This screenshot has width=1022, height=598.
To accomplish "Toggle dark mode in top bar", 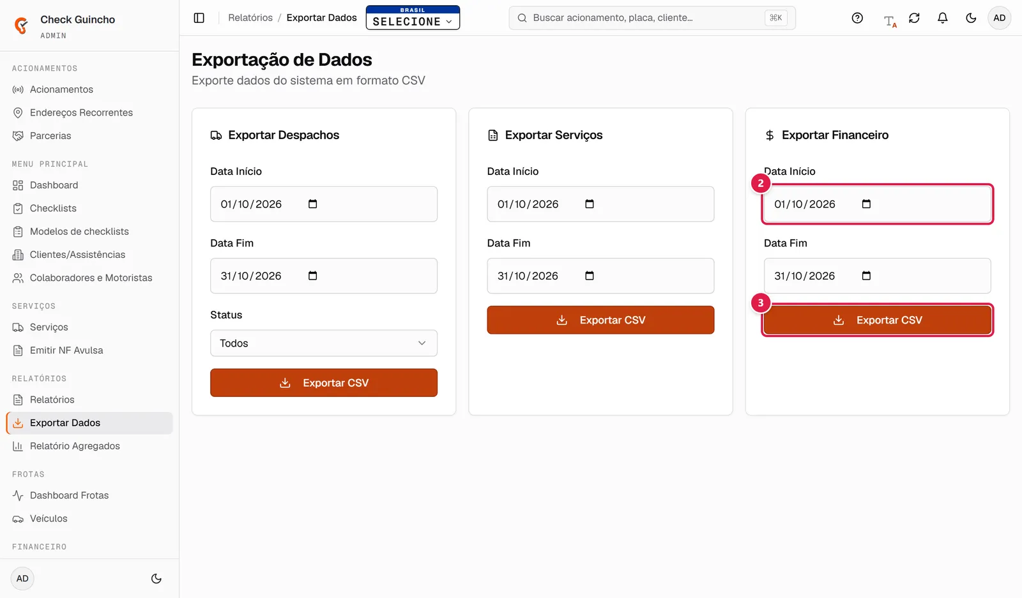I will [x=971, y=18].
